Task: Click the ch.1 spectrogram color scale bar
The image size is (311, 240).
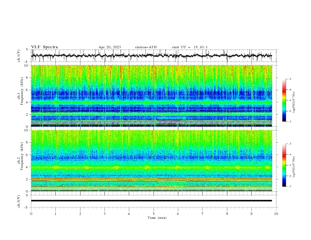Action: tap(284, 100)
